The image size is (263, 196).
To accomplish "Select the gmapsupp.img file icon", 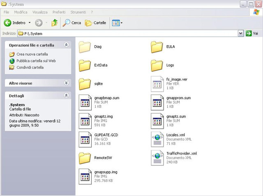I will 85,177.
